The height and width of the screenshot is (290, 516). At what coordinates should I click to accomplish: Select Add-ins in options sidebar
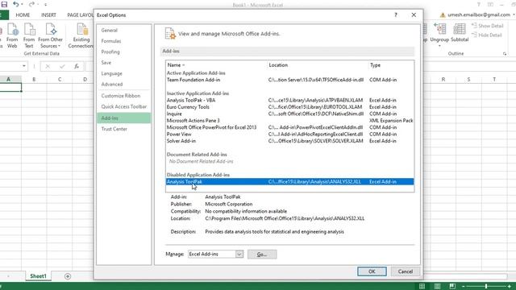tap(123, 118)
